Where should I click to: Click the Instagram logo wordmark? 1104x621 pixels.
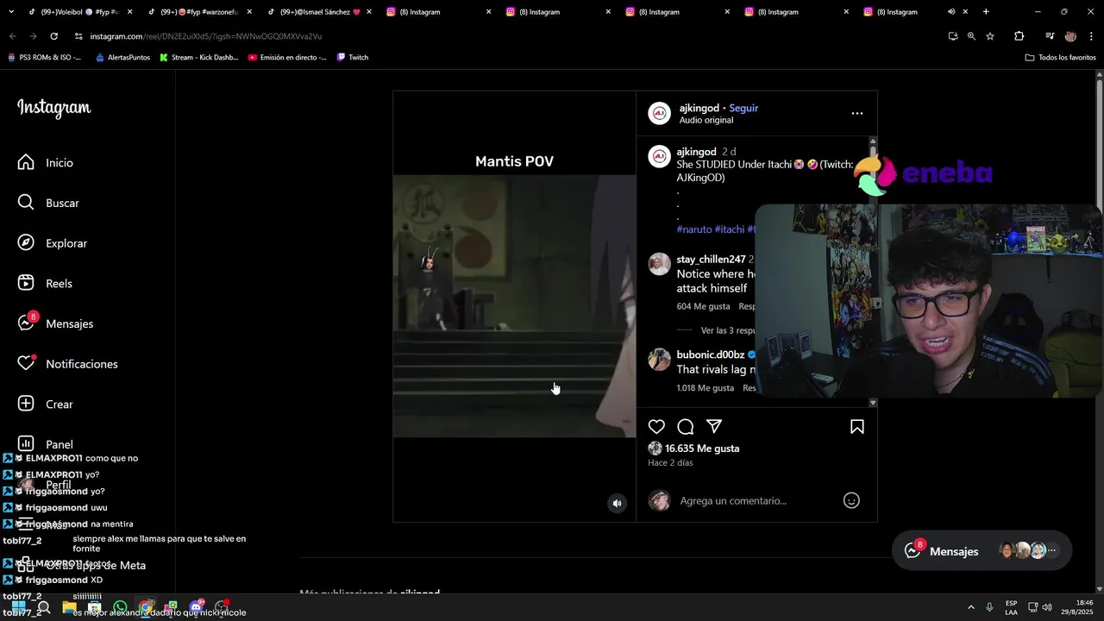click(x=53, y=108)
